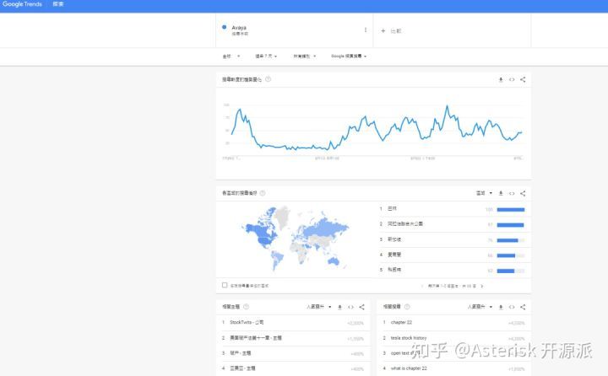Open embed code for related topics card
The height and width of the screenshot is (376, 608).
point(350,307)
